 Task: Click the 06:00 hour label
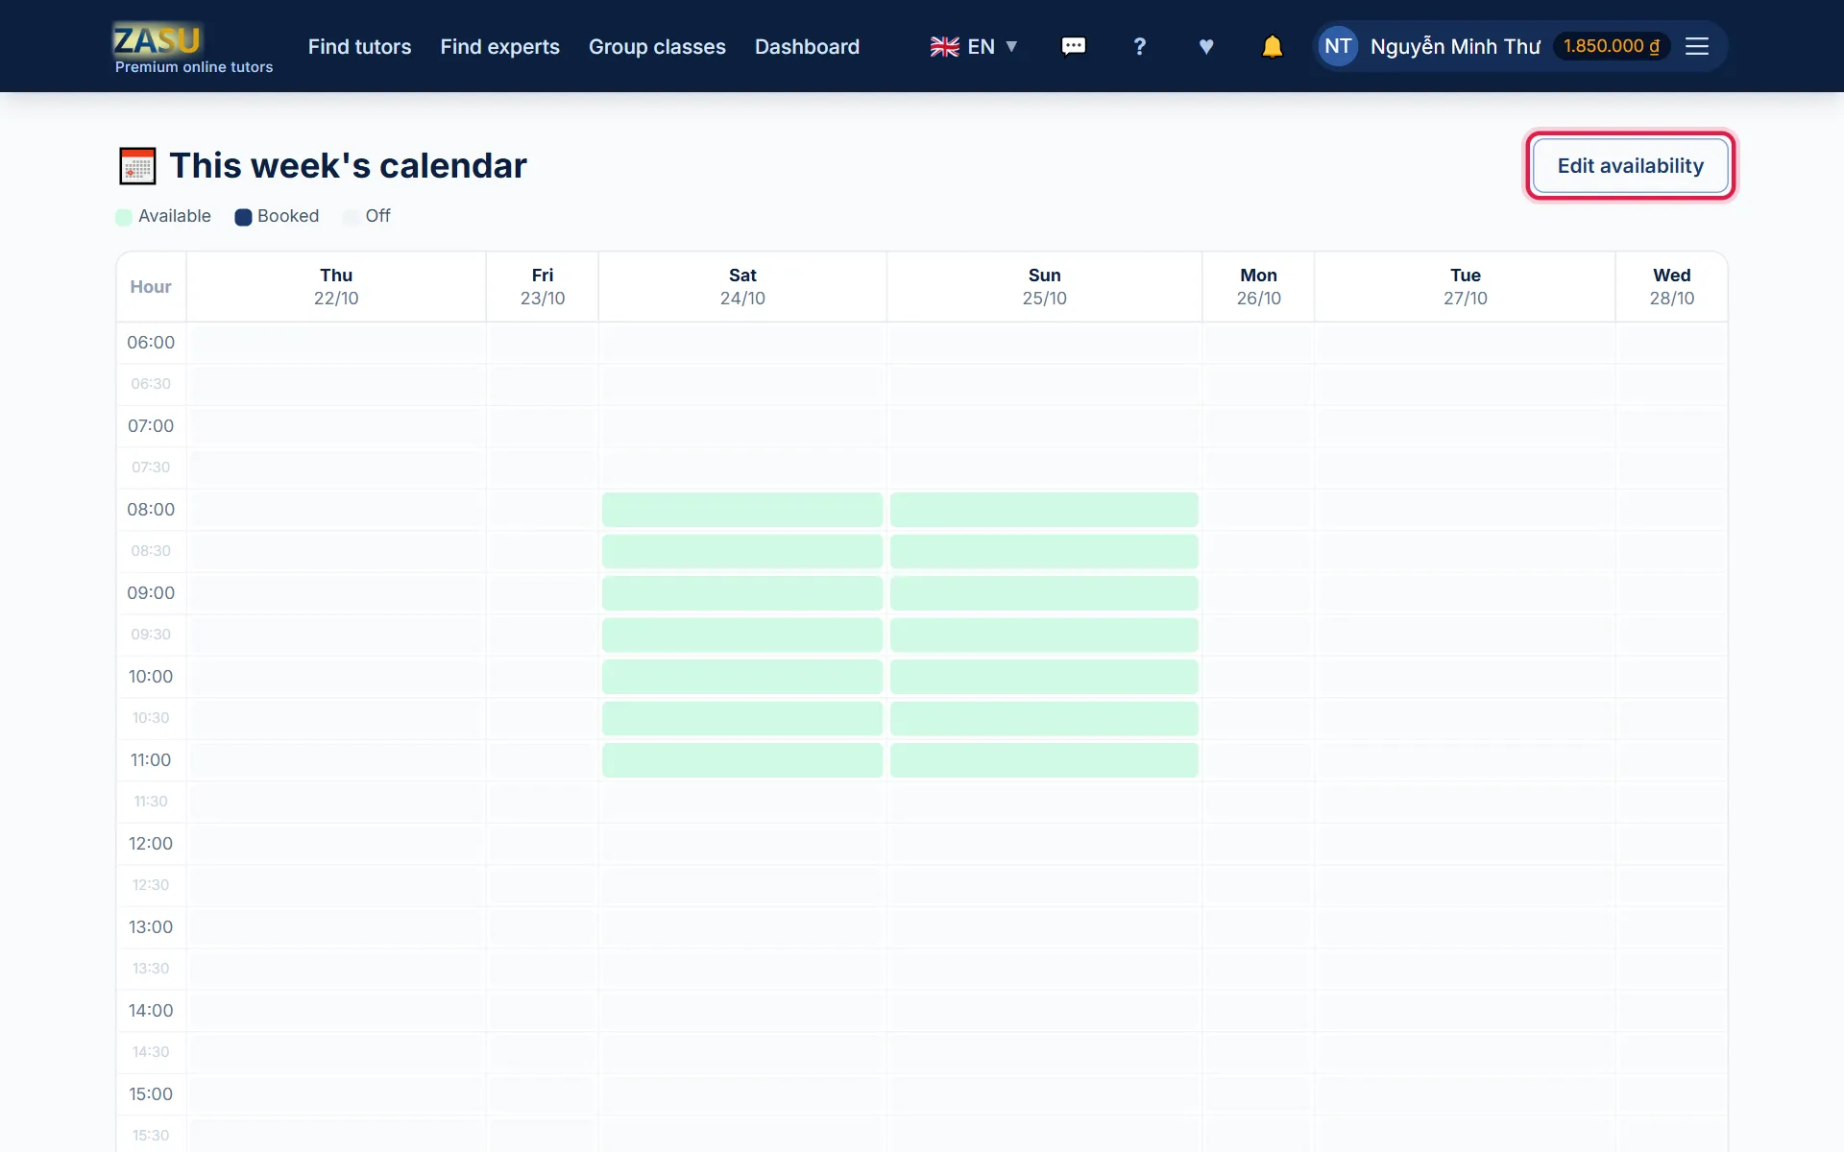click(x=151, y=343)
